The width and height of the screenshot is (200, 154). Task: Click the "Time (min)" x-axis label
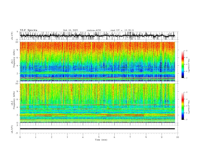tap(101, 140)
